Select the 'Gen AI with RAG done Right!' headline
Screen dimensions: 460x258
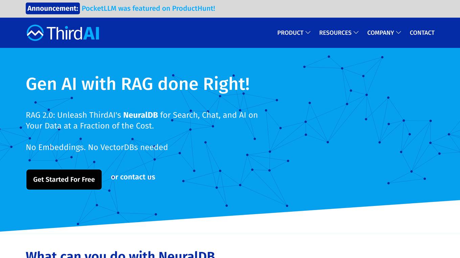[x=138, y=84]
